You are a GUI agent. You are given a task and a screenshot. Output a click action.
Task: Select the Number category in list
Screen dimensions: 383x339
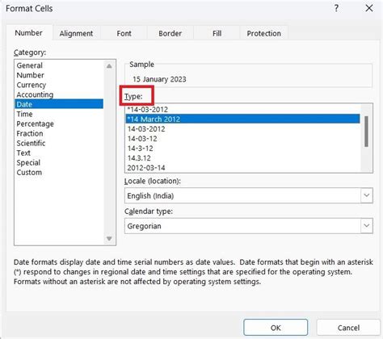coord(59,75)
